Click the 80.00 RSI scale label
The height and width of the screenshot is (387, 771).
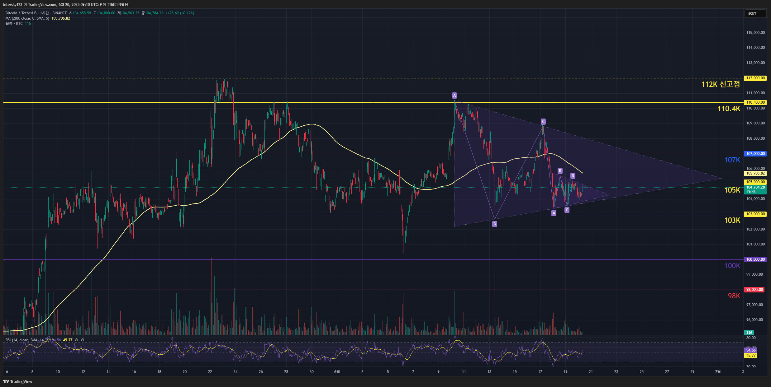click(751, 338)
